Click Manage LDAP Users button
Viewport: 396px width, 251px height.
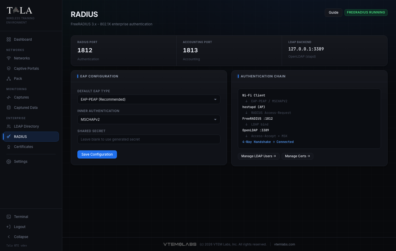[258, 156]
